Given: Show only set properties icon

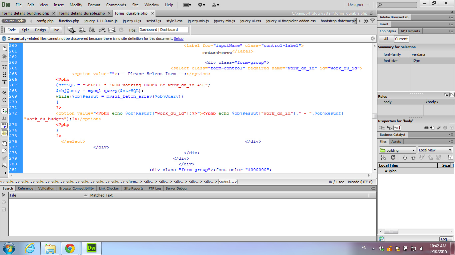Looking at the screenshot, I should point(397,127).
